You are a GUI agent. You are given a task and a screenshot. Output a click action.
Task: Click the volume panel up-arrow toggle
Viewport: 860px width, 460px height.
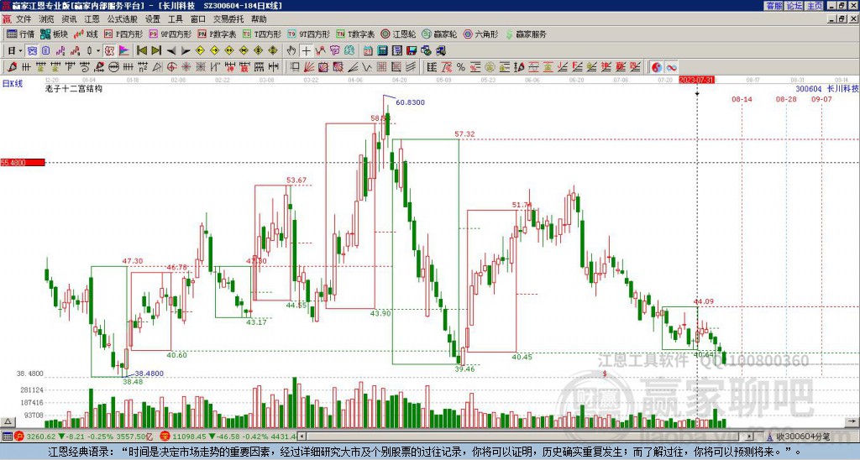(8, 422)
